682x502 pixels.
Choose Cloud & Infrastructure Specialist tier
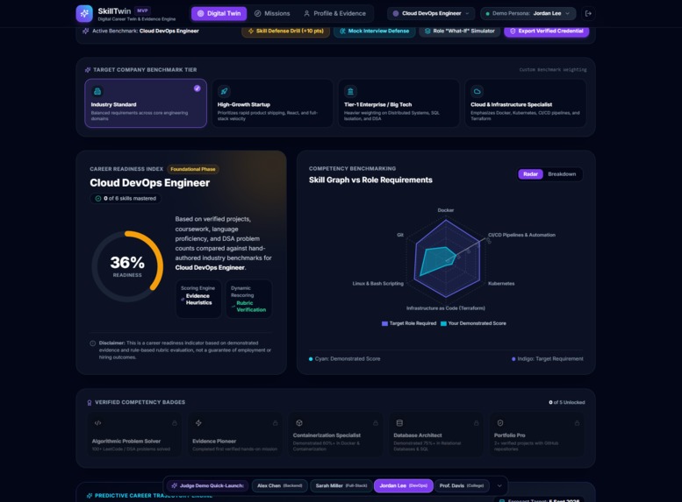pos(526,103)
